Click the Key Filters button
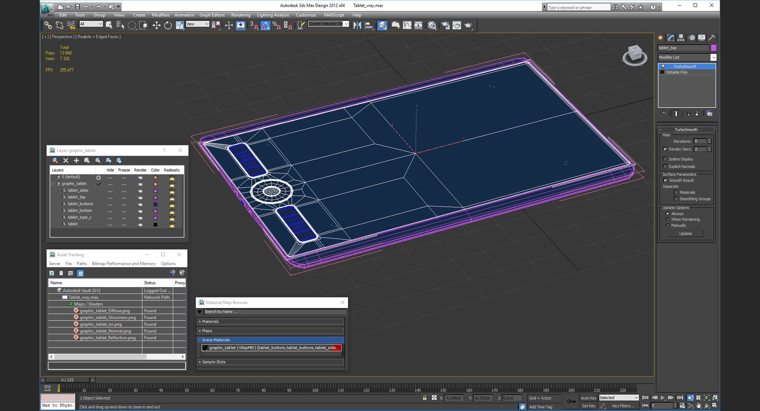The width and height of the screenshot is (760, 411). 623,406
